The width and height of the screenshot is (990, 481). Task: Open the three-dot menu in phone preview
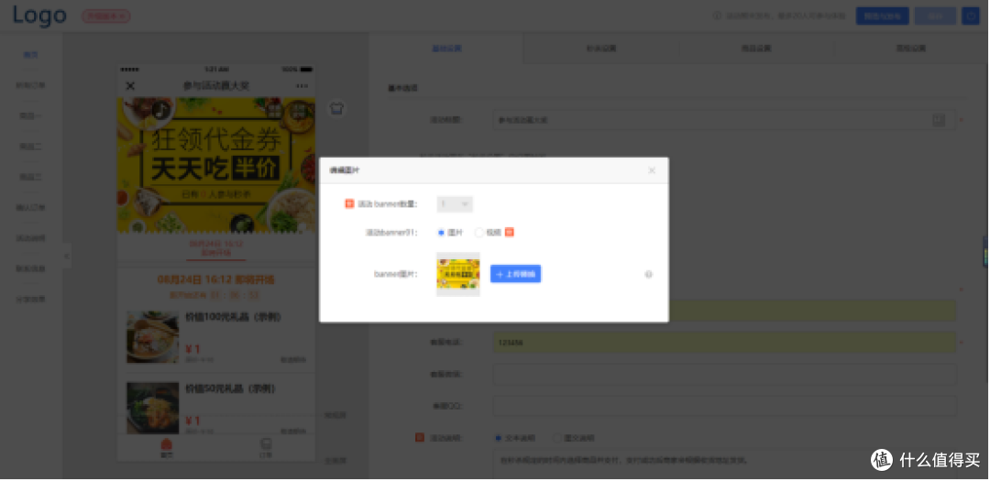(302, 86)
